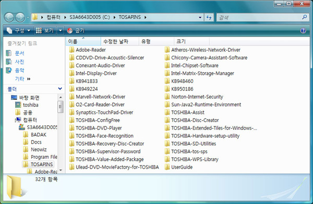Click the folder tree scroll up arrow
This screenshot has height=204, width=313.
[x=61, y=97]
